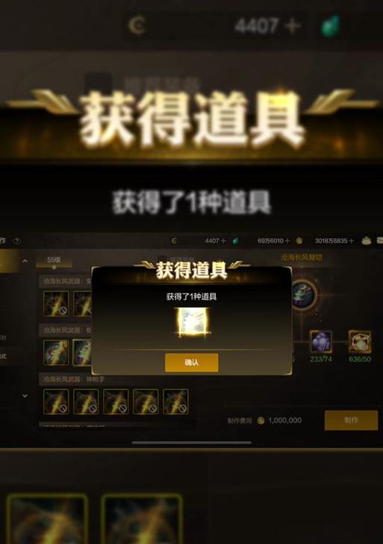Viewport: 383px width, 544px height.
Task: Select the glowing obtained item icon in dialog
Action: tap(193, 322)
